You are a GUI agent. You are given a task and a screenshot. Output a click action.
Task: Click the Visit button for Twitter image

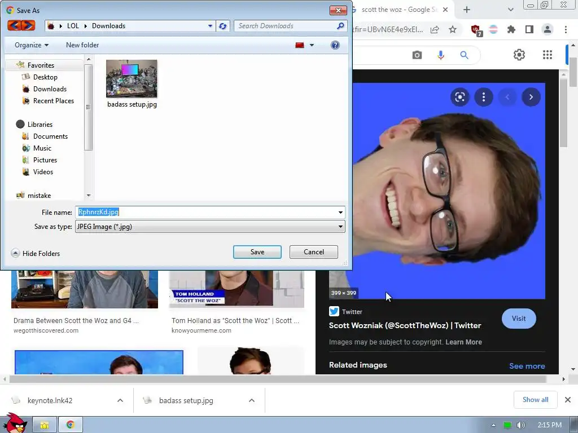(x=519, y=319)
